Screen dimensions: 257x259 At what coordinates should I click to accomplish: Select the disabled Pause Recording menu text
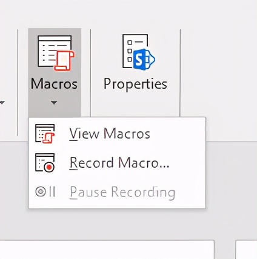(122, 192)
